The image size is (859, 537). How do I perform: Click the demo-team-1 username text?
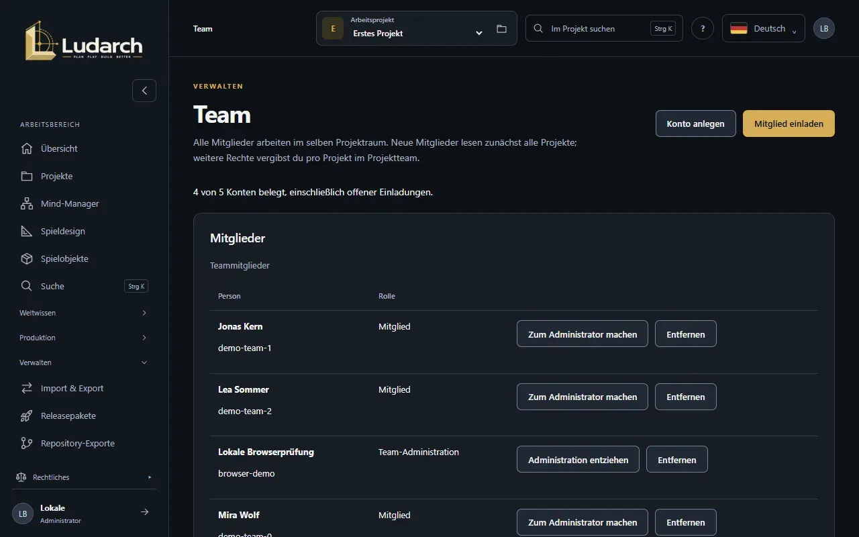[245, 348]
